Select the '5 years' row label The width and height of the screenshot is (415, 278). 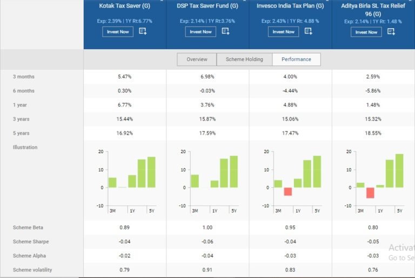coord(21,133)
